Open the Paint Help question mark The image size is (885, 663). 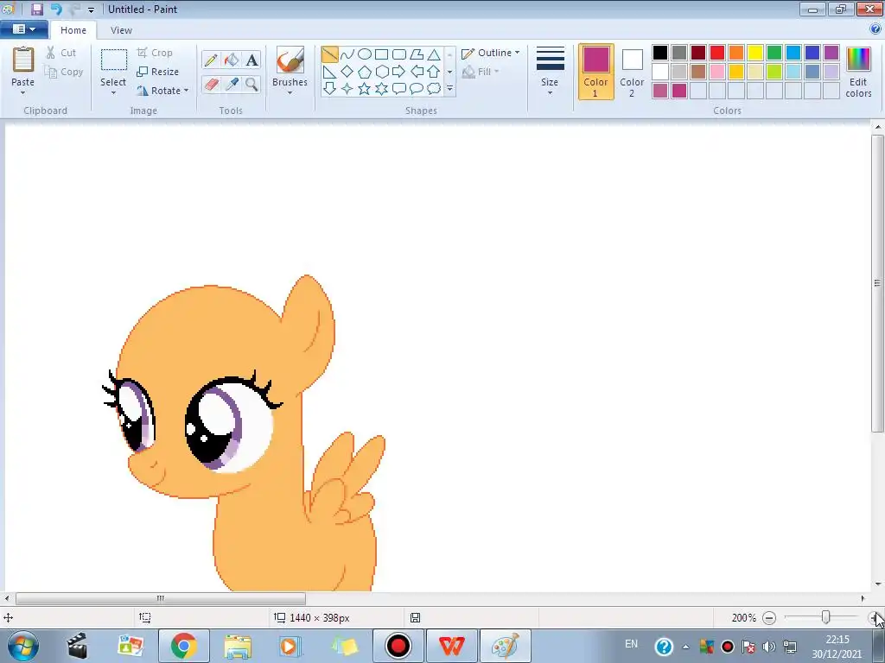[875, 29]
